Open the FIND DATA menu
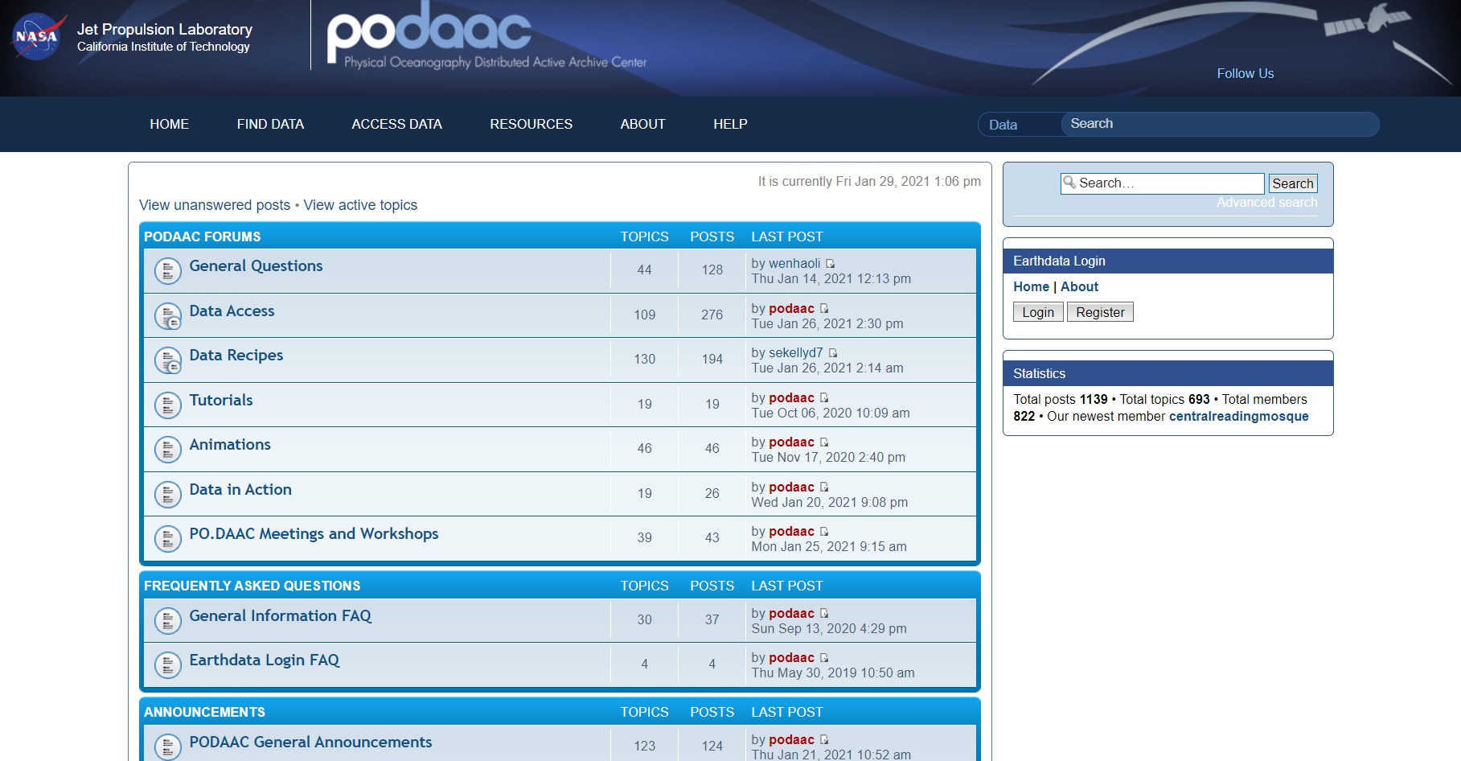The height and width of the screenshot is (761, 1461). pos(270,124)
